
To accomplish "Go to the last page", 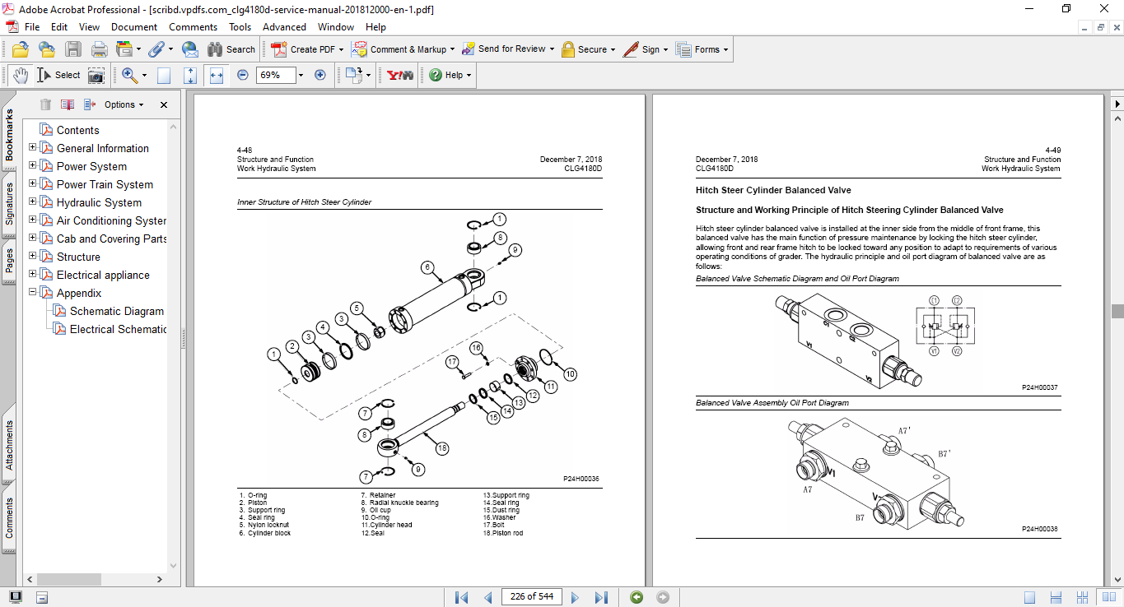I will [601, 597].
